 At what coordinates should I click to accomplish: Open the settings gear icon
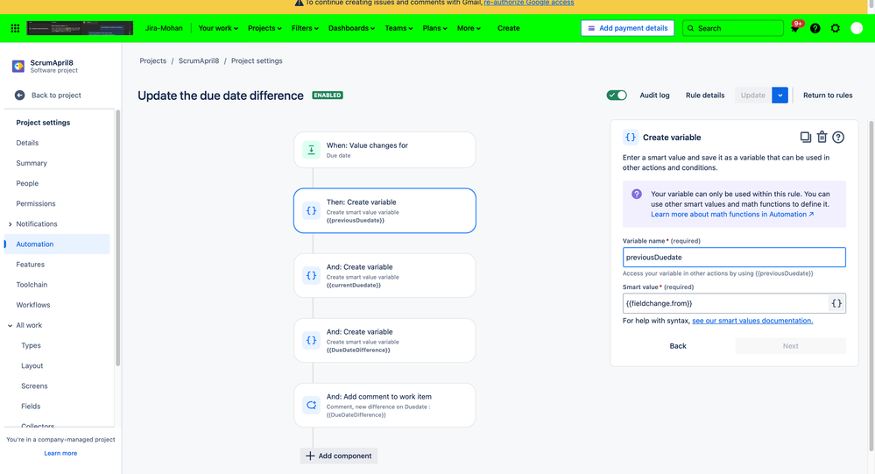pyautogui.click(x=836, y=28)
